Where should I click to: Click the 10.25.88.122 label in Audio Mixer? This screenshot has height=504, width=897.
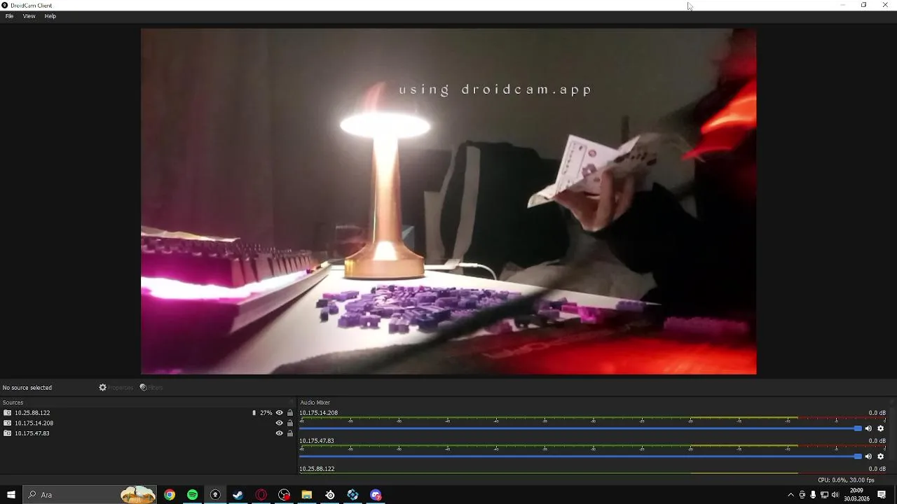(x=317, y=469)
